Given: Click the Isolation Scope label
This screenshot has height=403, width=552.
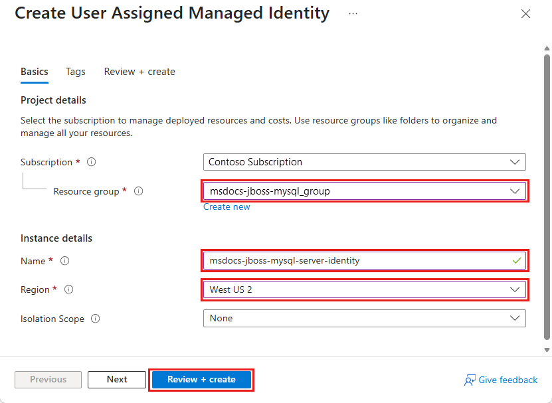Looking at the screenshot, I should (x=52, y=319).
